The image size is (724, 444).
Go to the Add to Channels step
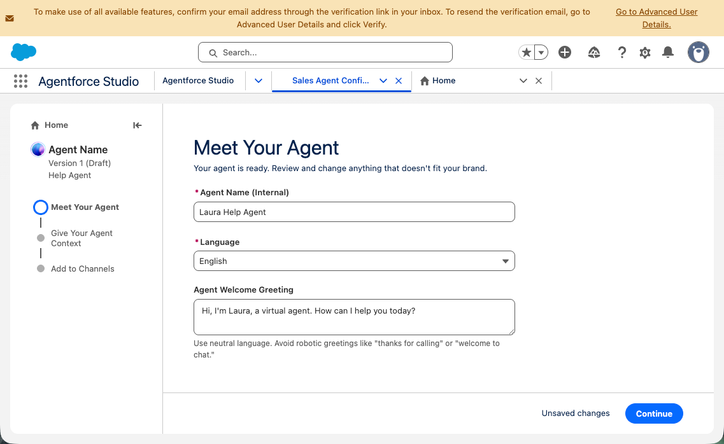coord(83,269)
